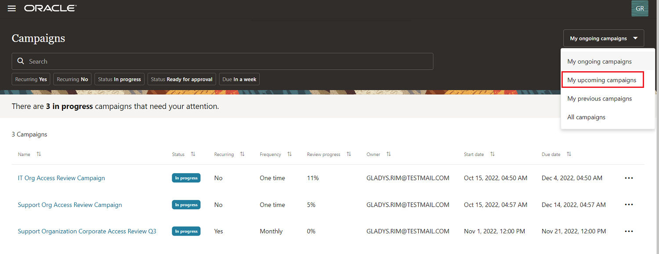Toggle Status Ready for approval filter chip
This screenshot has width=659, height=254.
pyautogui.click(x=182, y=79)
